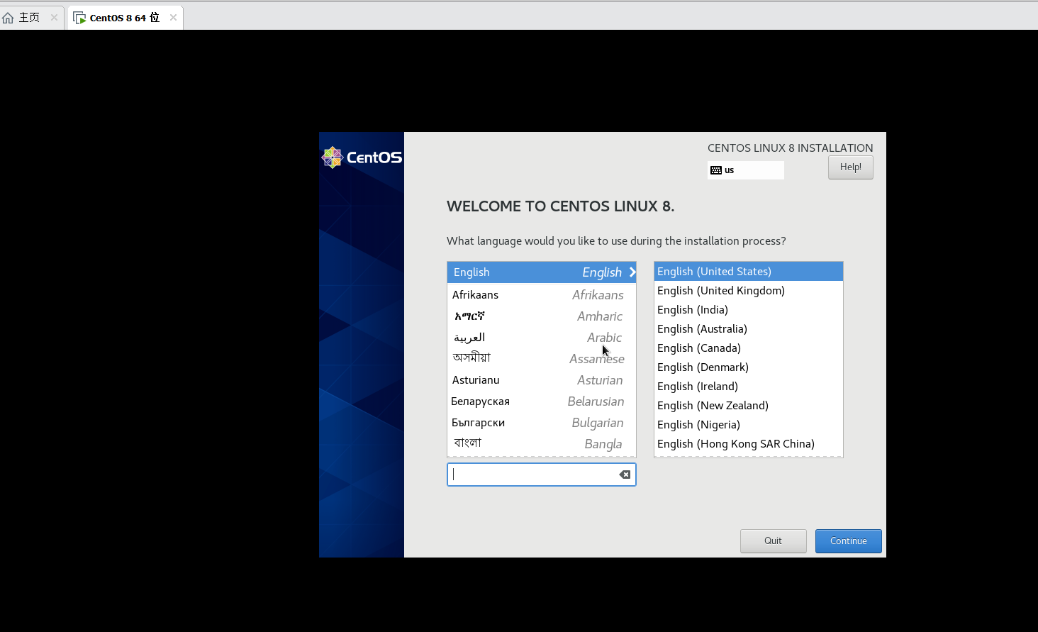This screenshot has width=1038, height=632.
Task: Expand the English language chevron arrow
Action: coord(632,272)
